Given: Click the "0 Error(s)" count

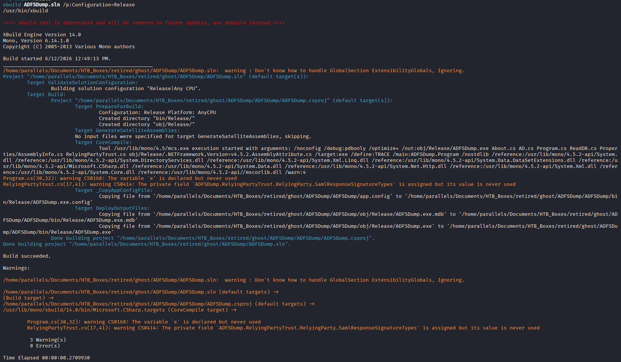Looking at the screenshot, I should [x=45, y=346].
